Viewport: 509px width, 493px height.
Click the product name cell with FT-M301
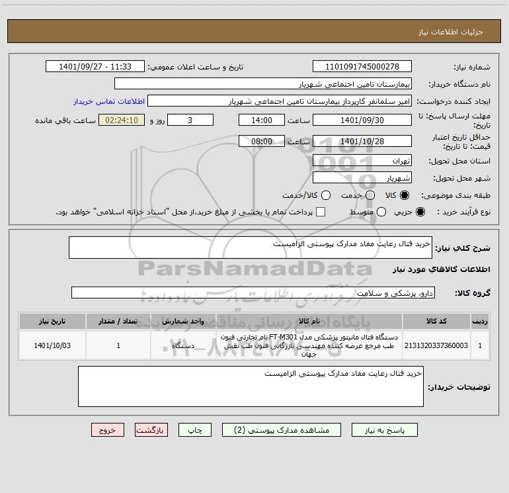[309, 345]
